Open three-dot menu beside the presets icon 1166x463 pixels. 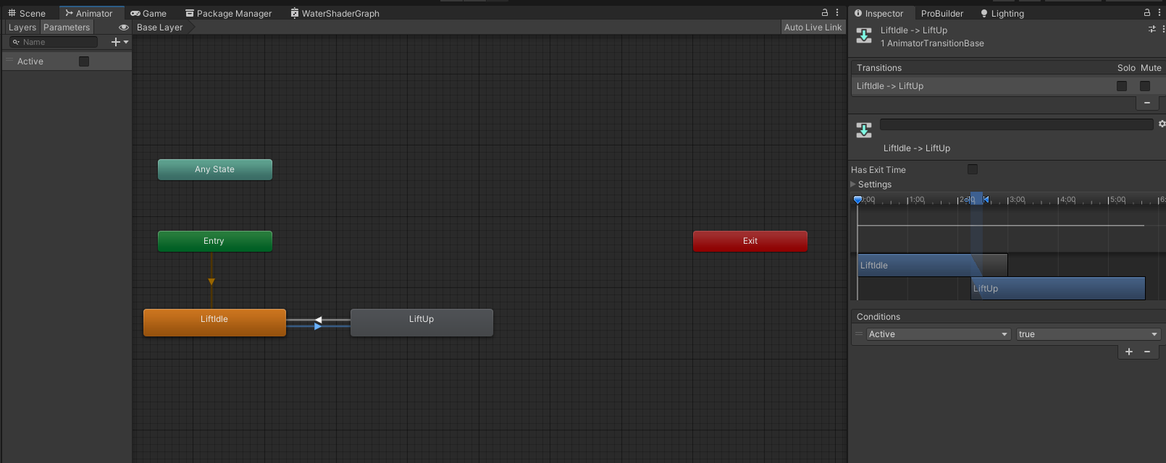(x=1163, y=29)
